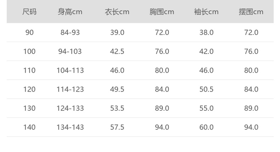Select the 53.5 garment length cell
This screenshot has height=152, width=280.
click(x=117, y=108)
